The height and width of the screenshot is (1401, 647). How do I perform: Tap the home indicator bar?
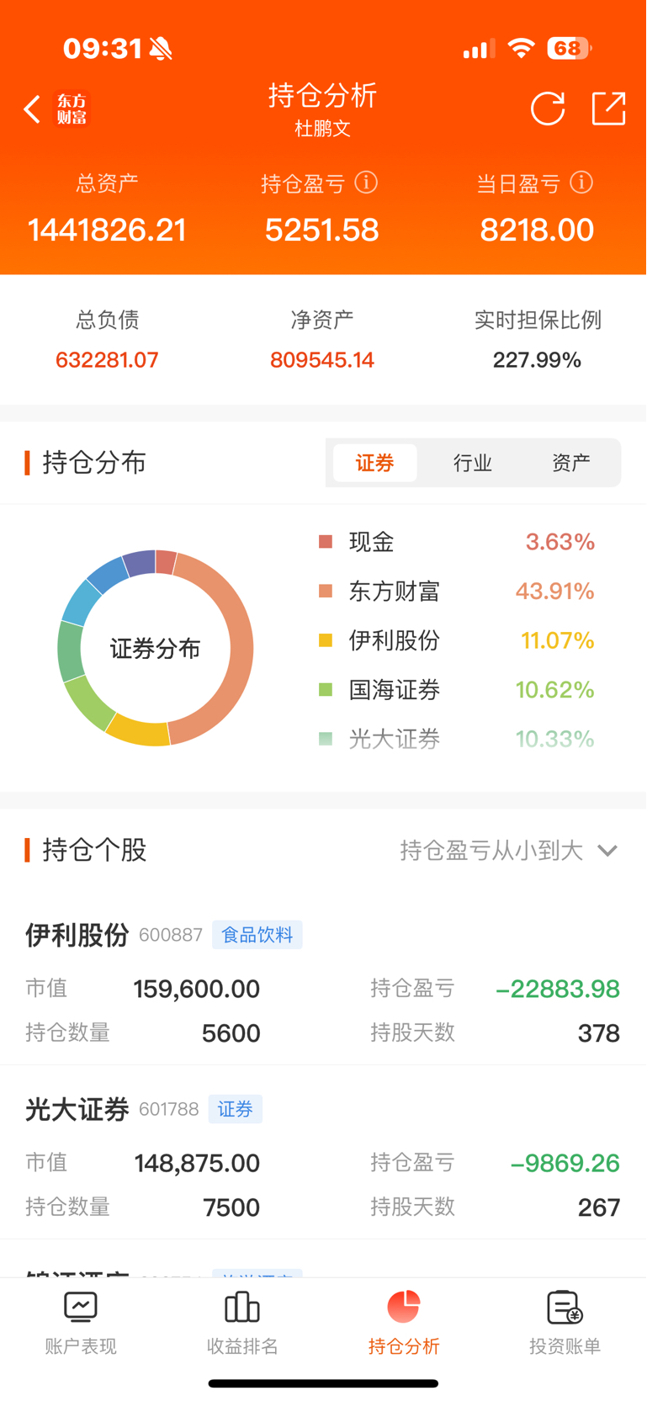point(323,1383)
